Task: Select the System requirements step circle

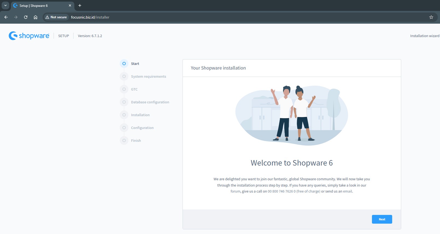Action: pos(124,76)
